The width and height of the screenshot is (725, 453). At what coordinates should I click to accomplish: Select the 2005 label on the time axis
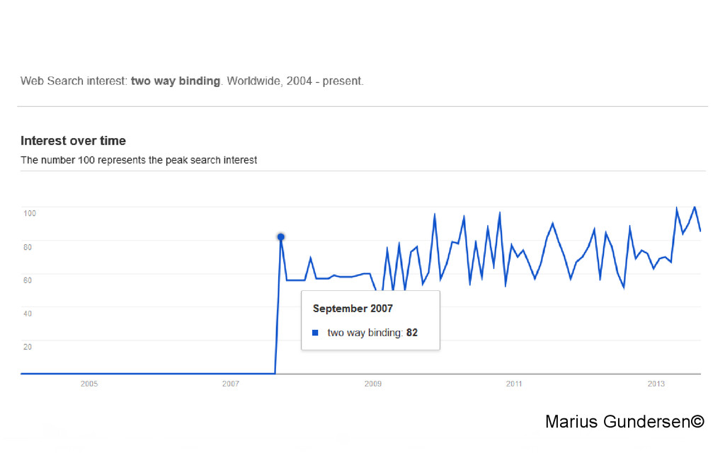(x=89, y=384)
